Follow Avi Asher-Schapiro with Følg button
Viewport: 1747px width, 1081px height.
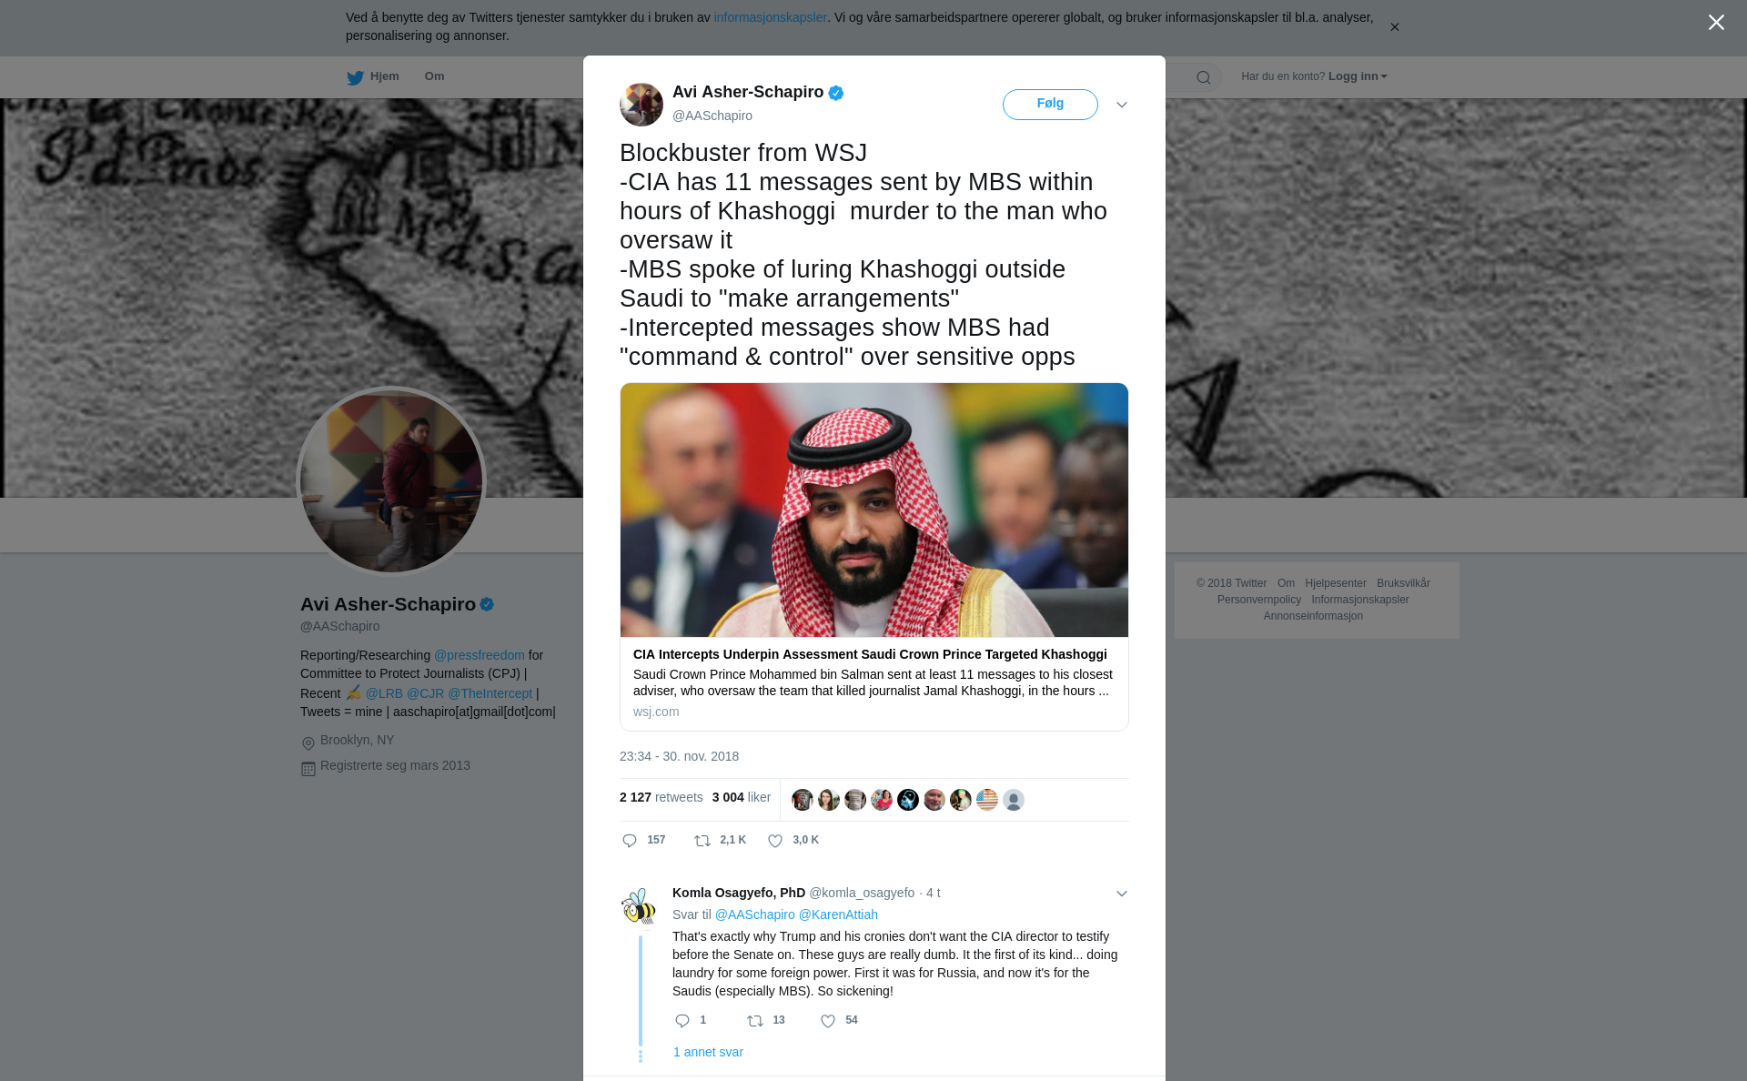pos(1050,105)
